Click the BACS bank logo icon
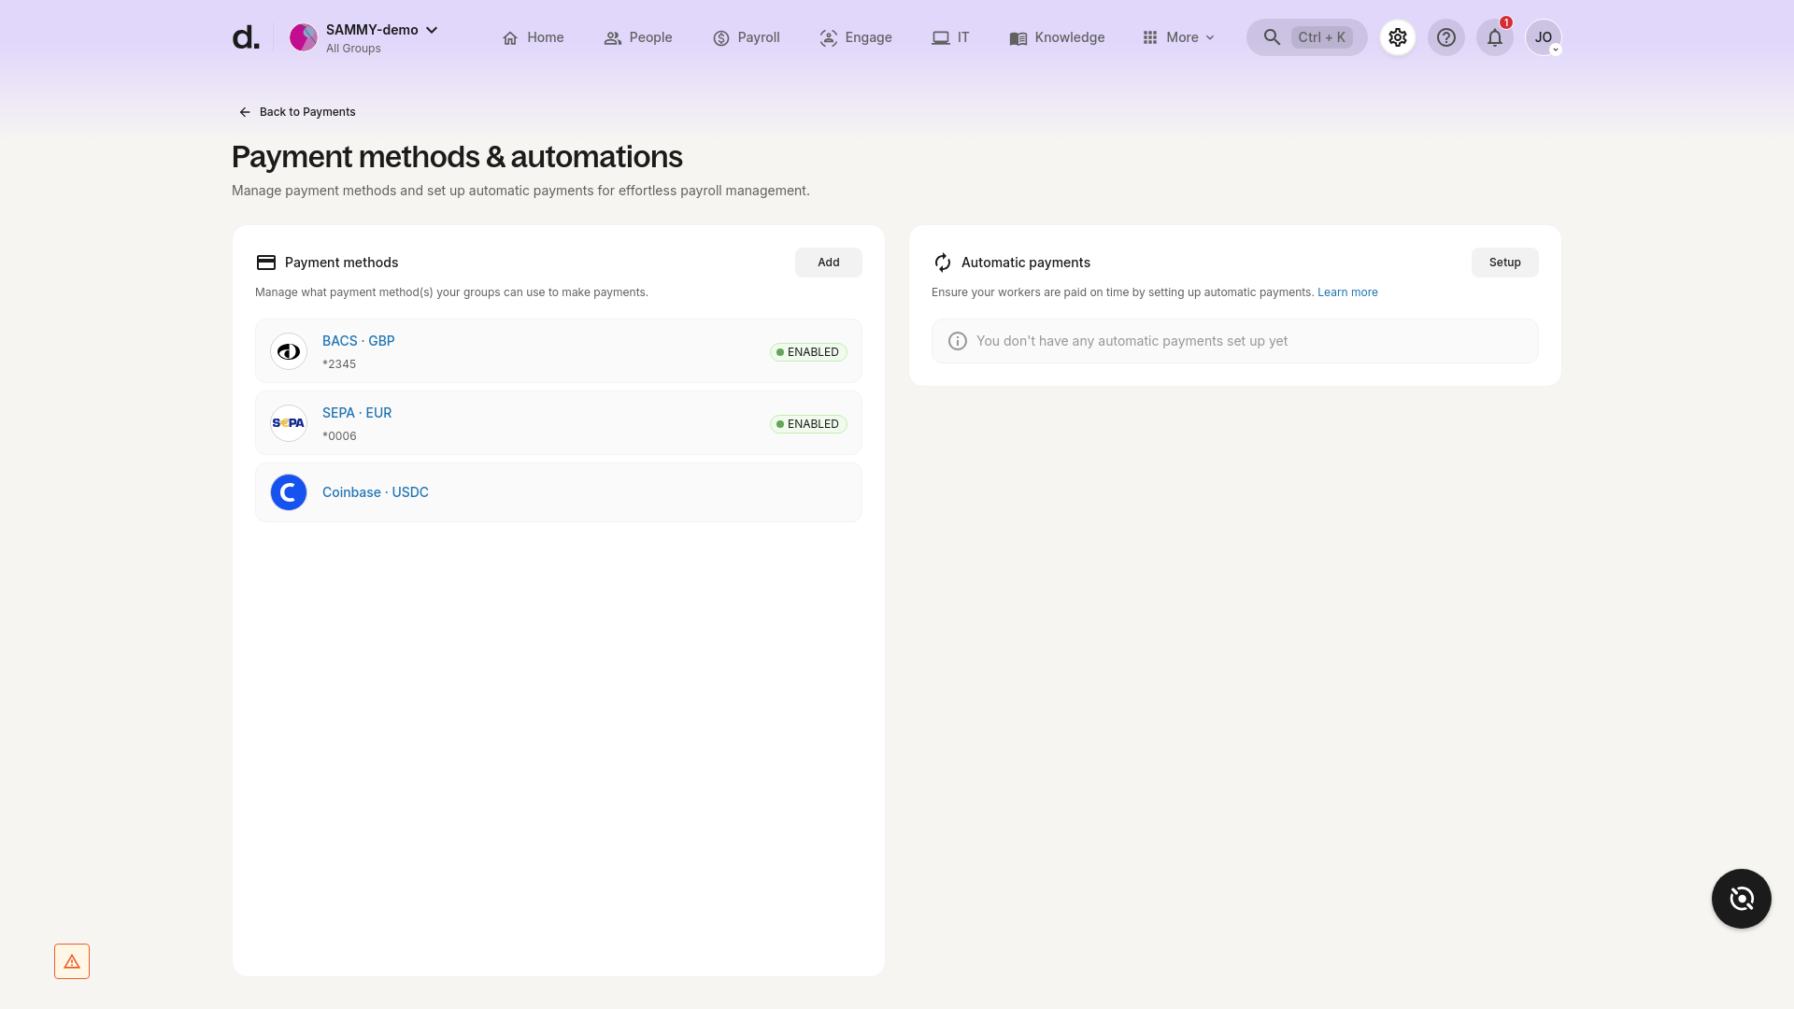This screenshot has width=1794, height=1009. tap(289, 351)
